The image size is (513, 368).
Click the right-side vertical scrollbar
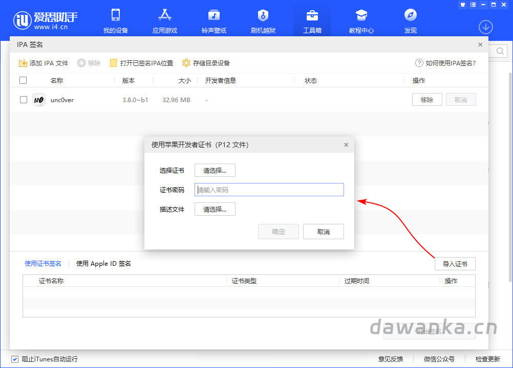point(510,176)
